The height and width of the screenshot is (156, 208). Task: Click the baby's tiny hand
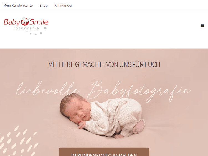[x=82, y=125]
